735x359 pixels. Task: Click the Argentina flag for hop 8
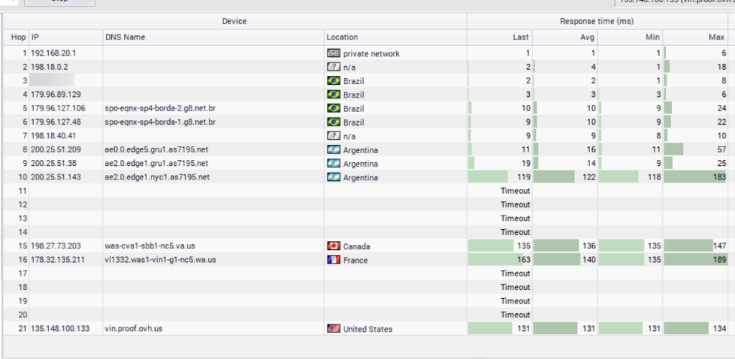pyautogui.click(x=333, y=150)
